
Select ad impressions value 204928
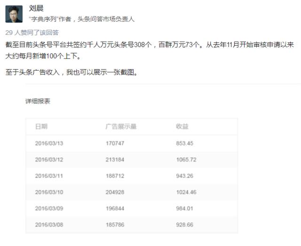click(x=115, y=192)
